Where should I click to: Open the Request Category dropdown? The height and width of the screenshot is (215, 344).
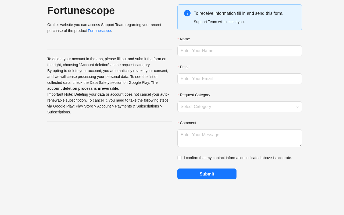coord(236,107)
